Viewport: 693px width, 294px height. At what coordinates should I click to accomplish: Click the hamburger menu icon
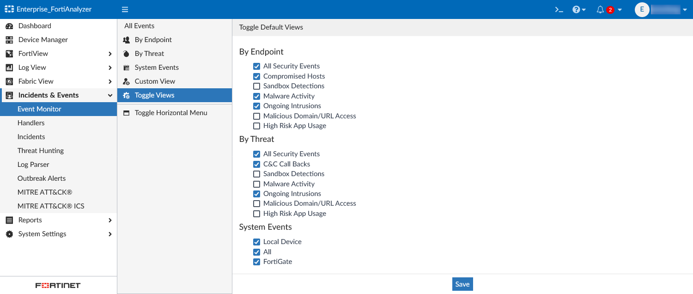click(125, 9)
